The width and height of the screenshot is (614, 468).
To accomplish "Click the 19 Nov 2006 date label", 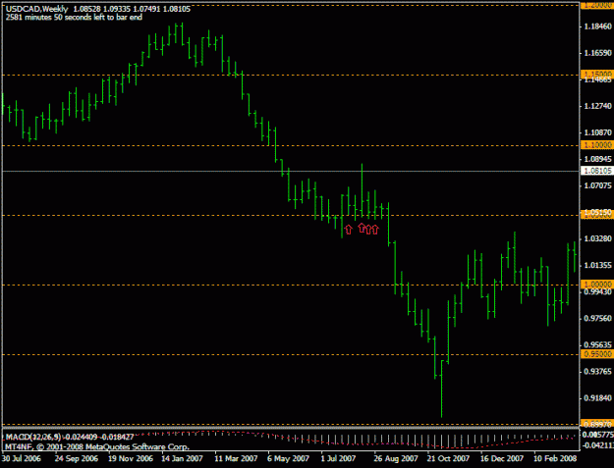I will (131, 458).
